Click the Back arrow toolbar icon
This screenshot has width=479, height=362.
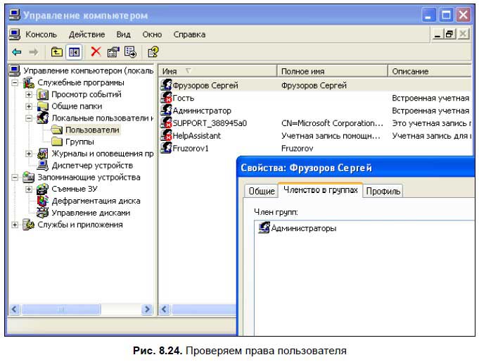point(16,51)
